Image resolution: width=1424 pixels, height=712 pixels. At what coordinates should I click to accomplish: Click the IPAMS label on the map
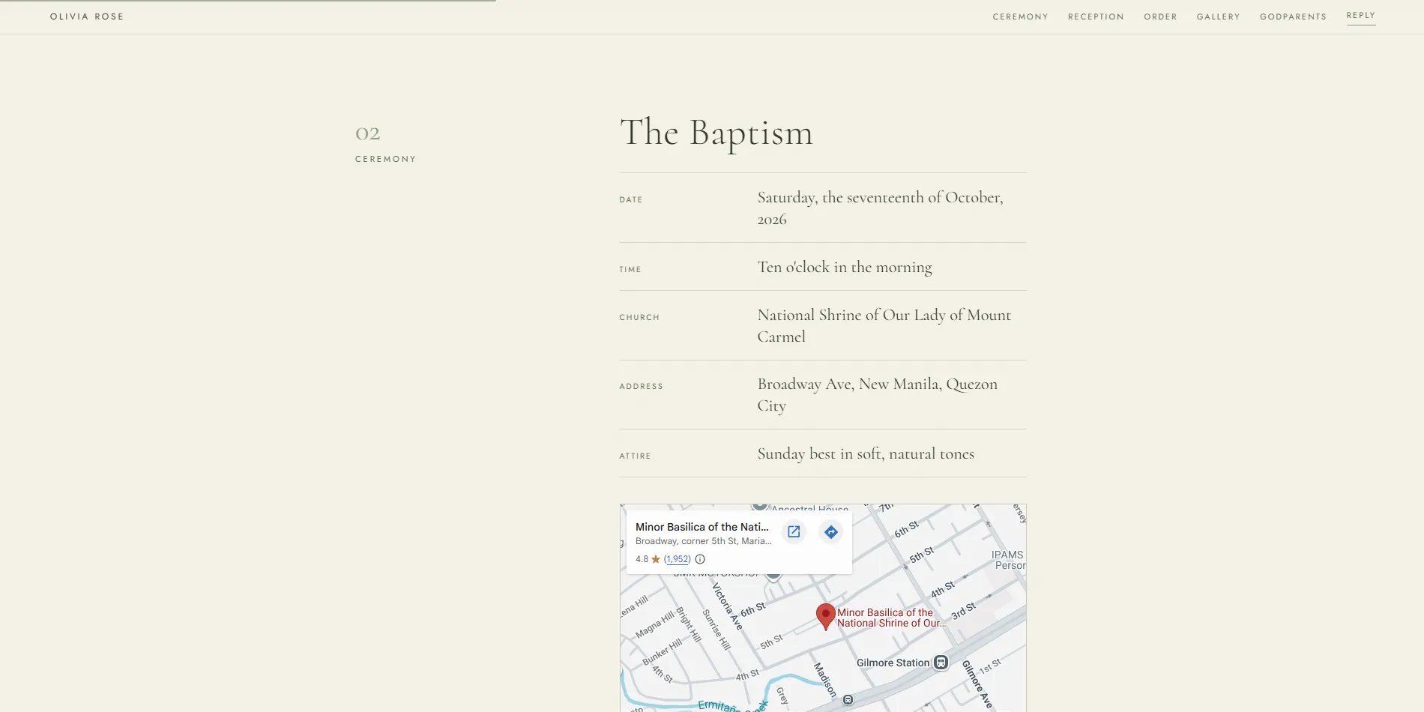tap(1008, 560)
